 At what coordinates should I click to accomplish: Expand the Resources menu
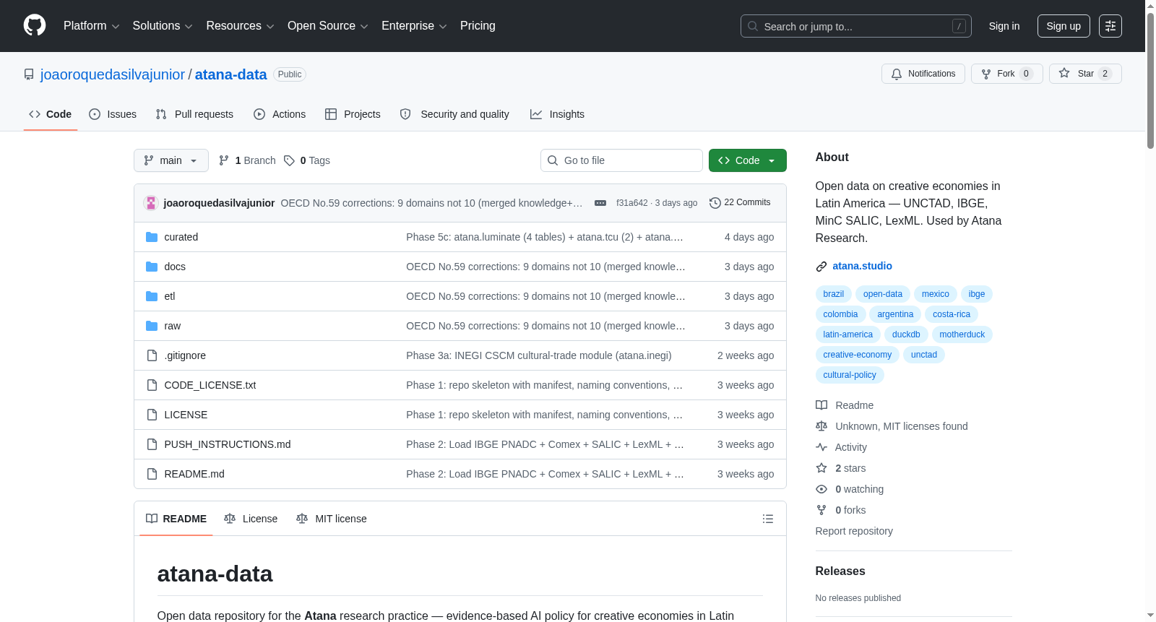point(240,26)
